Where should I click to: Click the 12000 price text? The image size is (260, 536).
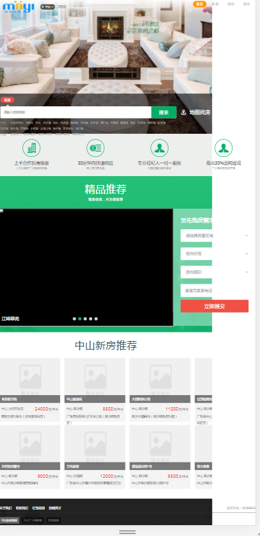tap(106, 476)
